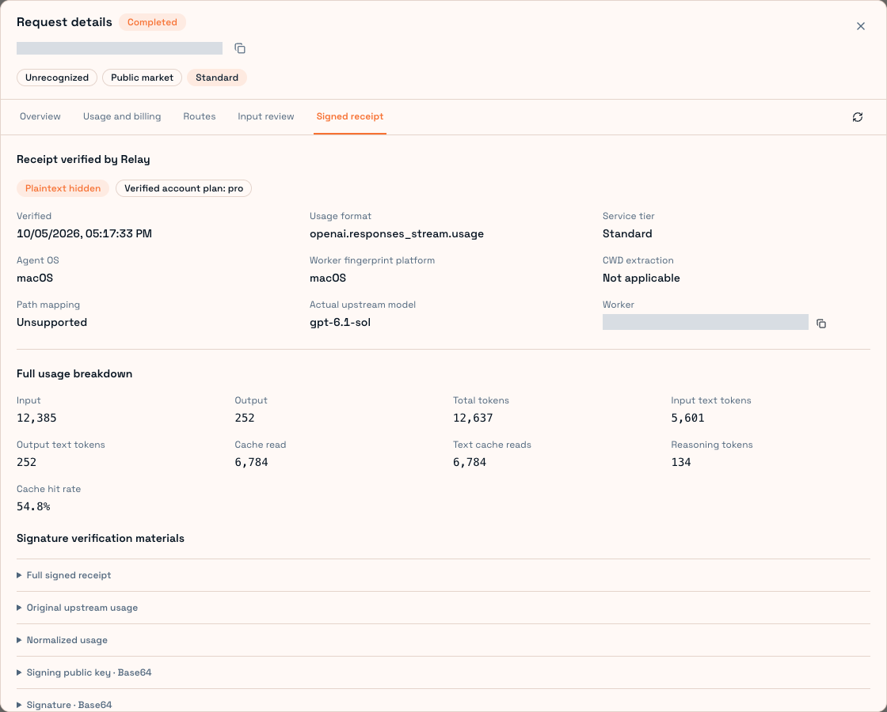
Task: Click Signature verification materials heading
Action: pyautogui.click(x=100, y=538)
